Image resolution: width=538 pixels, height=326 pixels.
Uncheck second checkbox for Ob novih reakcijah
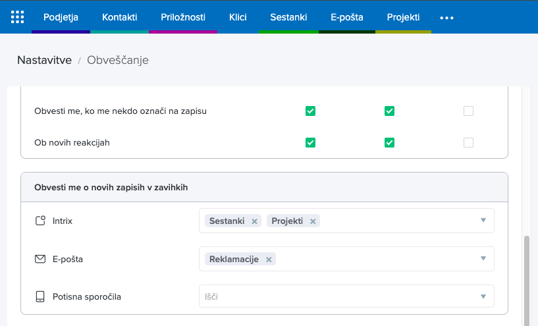[389, 142]
